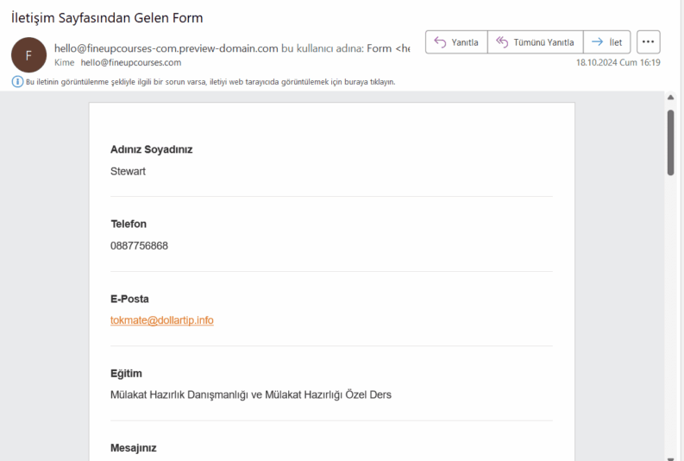
Task: Click the blue info icon in the notification bar
Action: [x=17, y=82]
